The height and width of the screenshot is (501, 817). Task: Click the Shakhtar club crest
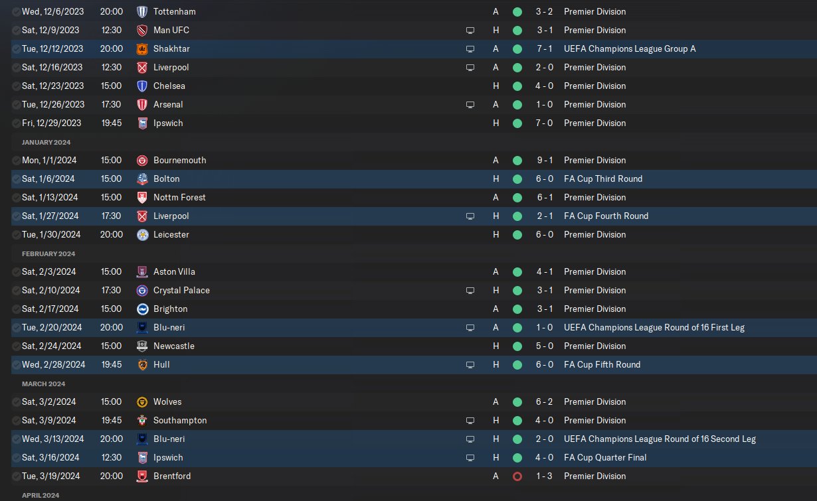141,48
